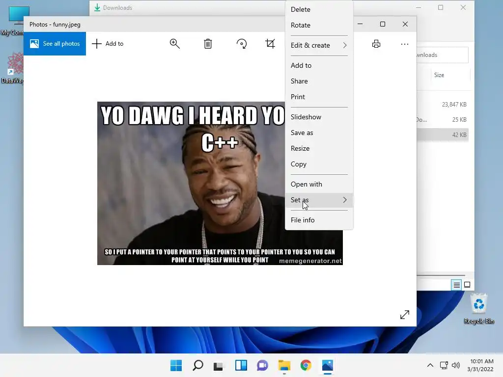The height and width of the screenshot is (377, 503).
Task: Click the volume speaker tray icon
Action: coord(455,365)
